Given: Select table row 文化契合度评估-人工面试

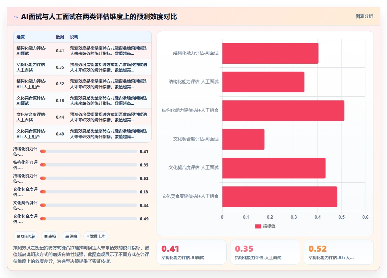Looking at the screenshot, I should point(82,117).
